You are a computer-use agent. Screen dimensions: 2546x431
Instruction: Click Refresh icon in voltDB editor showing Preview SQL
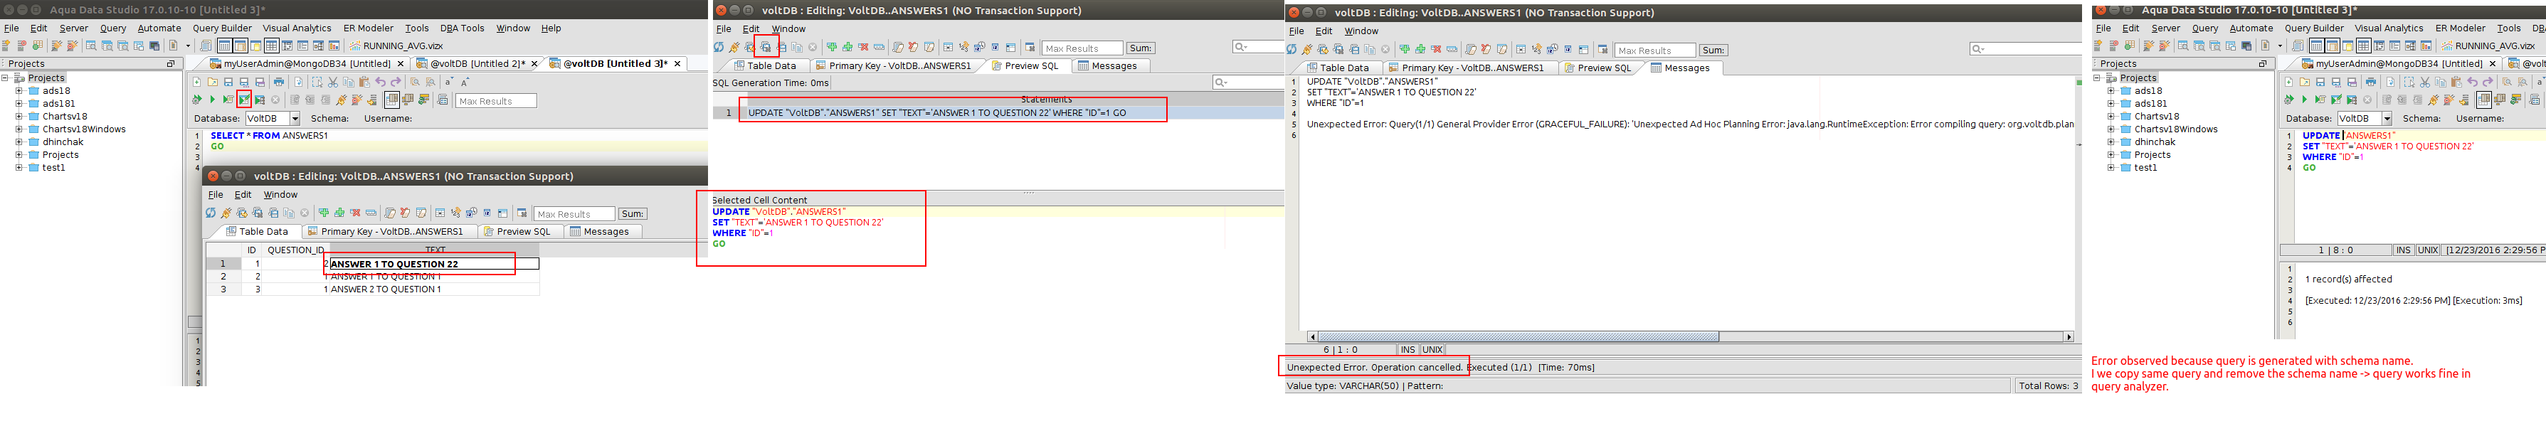point(719,48)
